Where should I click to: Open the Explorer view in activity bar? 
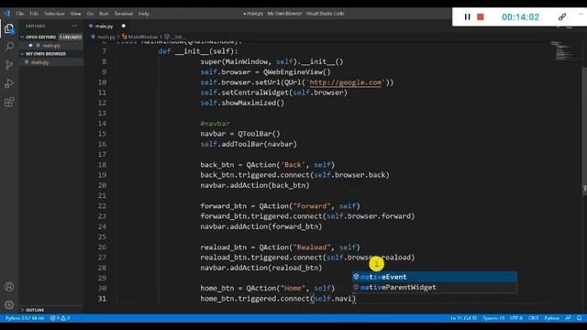pos(9,28)
